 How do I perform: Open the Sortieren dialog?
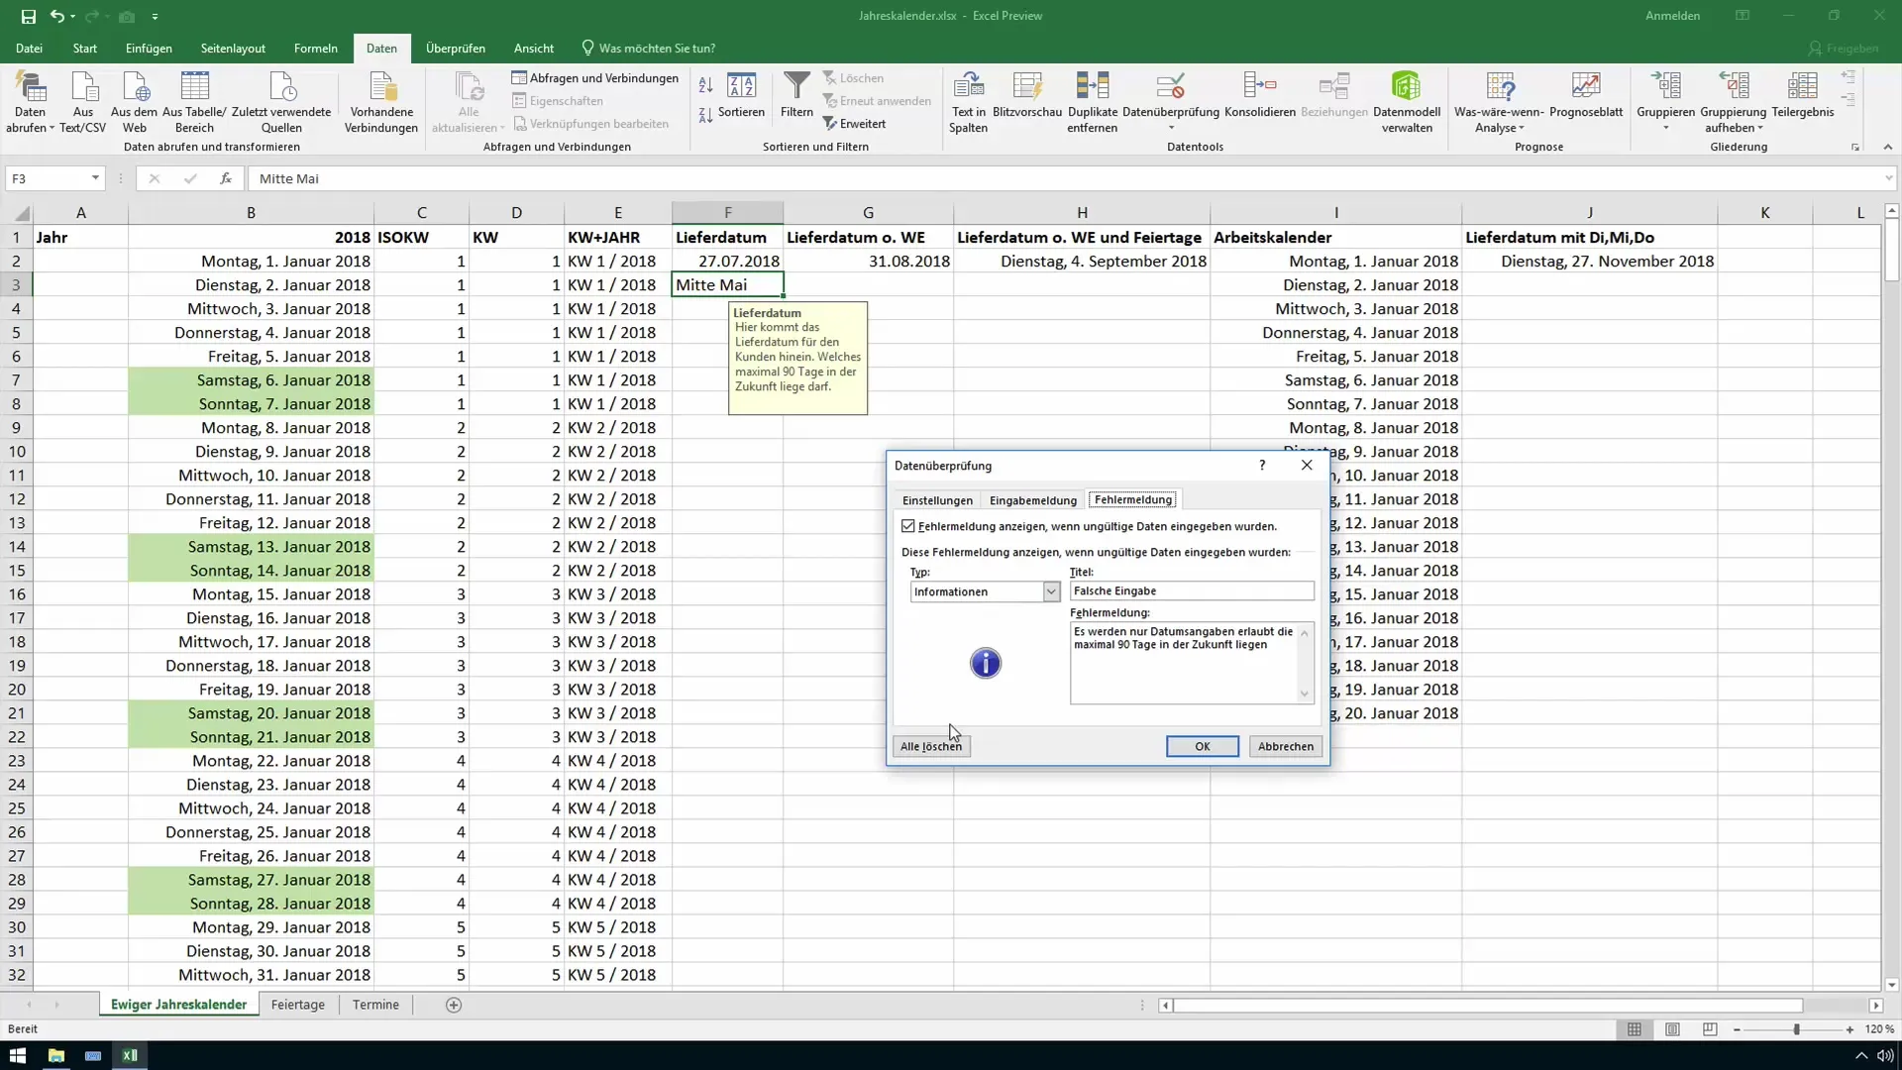[741, 96]
